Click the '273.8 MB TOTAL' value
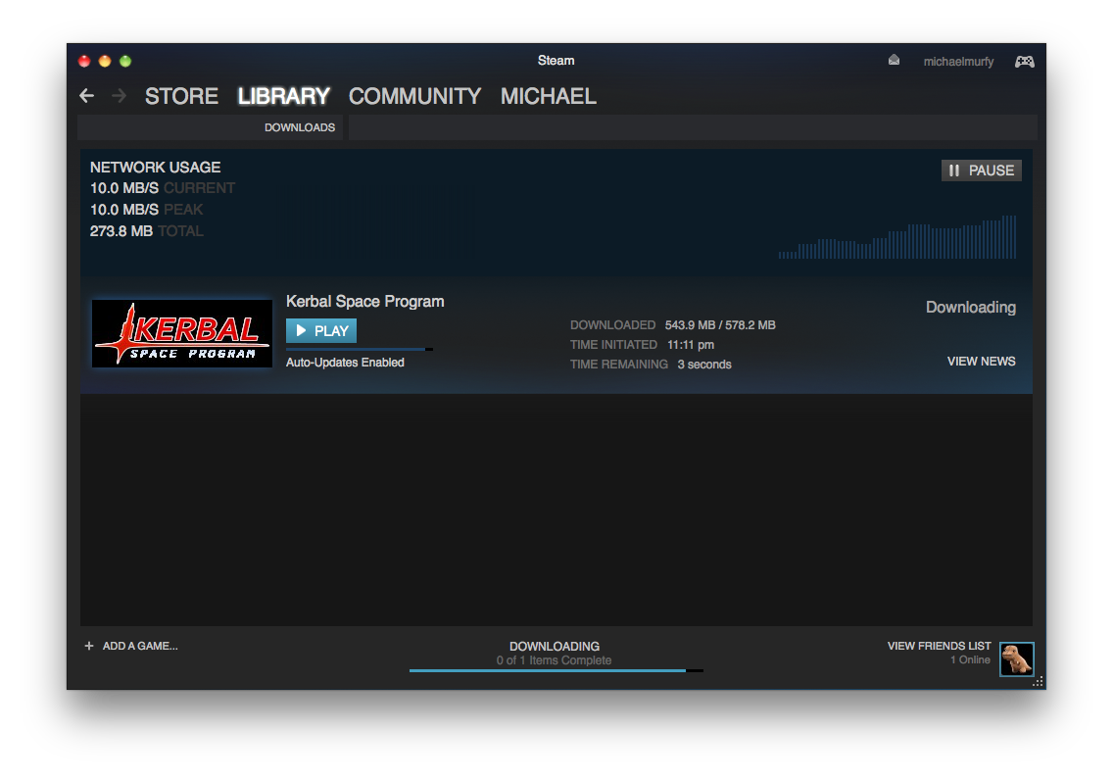The image size is (1113, 780). pos(146,230)
